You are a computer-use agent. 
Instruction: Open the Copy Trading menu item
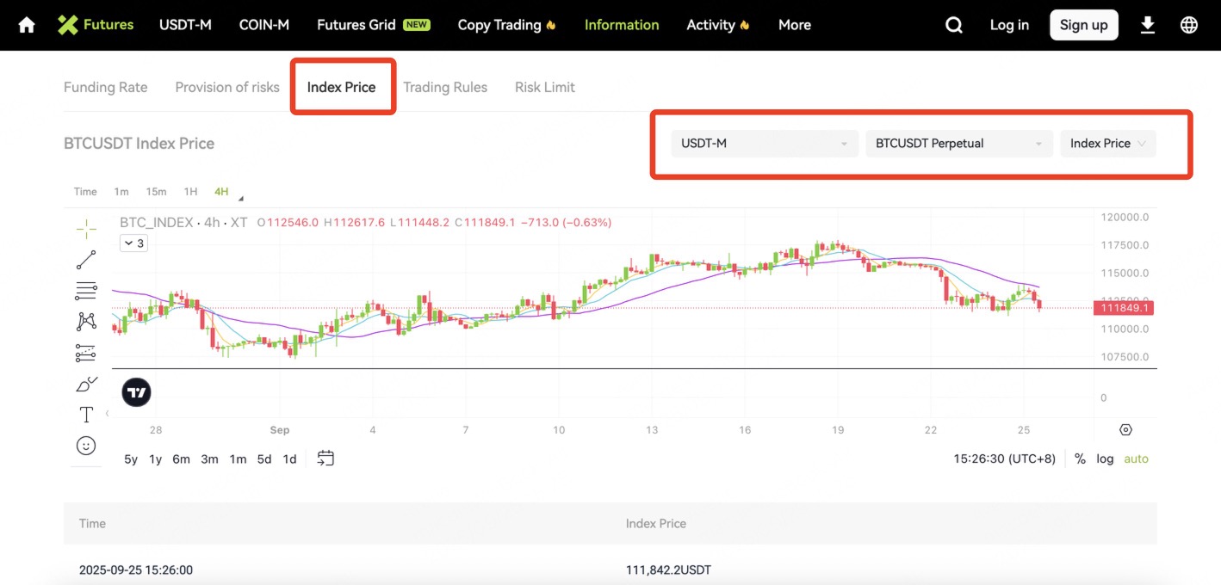[506, 25]
